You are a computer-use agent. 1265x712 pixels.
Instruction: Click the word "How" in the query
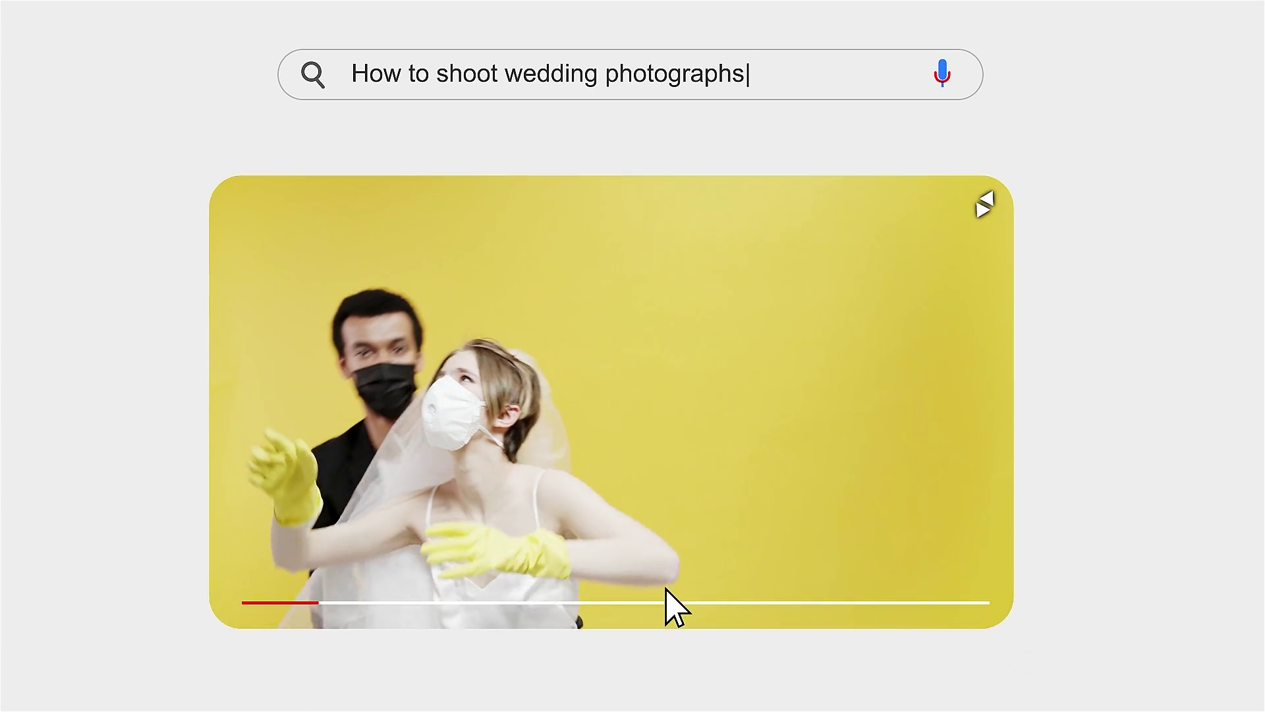point(376,73)
